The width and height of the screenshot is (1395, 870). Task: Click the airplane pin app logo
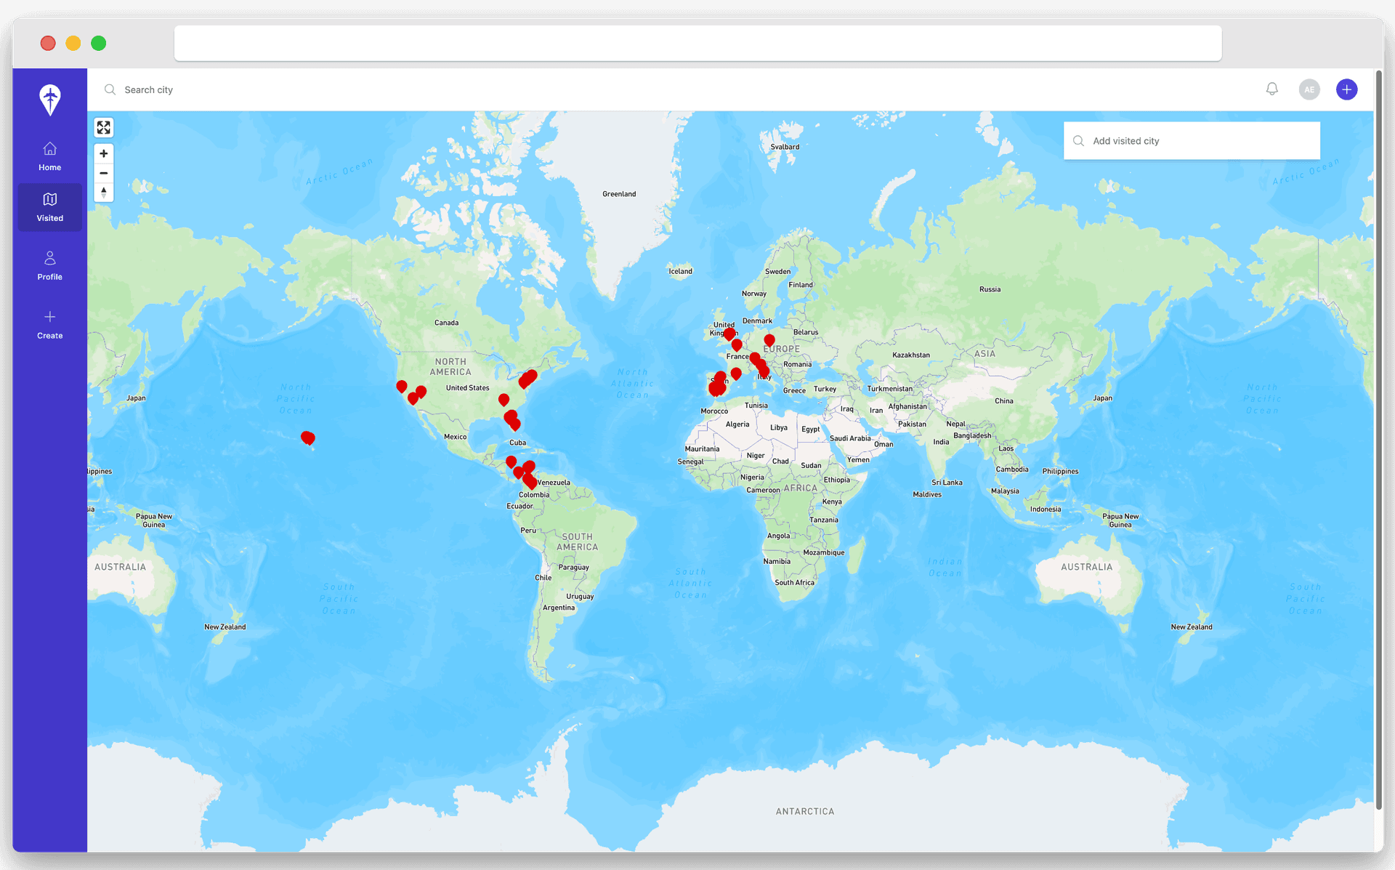click(49, 100)
